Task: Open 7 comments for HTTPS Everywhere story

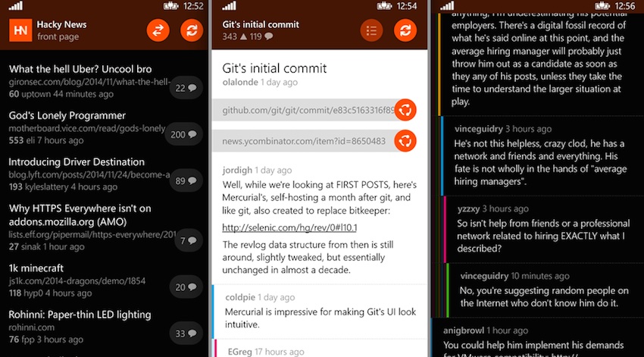Action: point(189,241)
